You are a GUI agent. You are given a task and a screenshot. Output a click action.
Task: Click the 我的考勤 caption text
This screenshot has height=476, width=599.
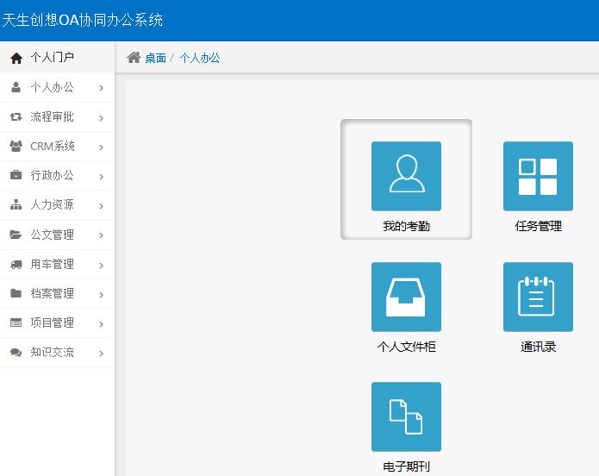[407, 226]
